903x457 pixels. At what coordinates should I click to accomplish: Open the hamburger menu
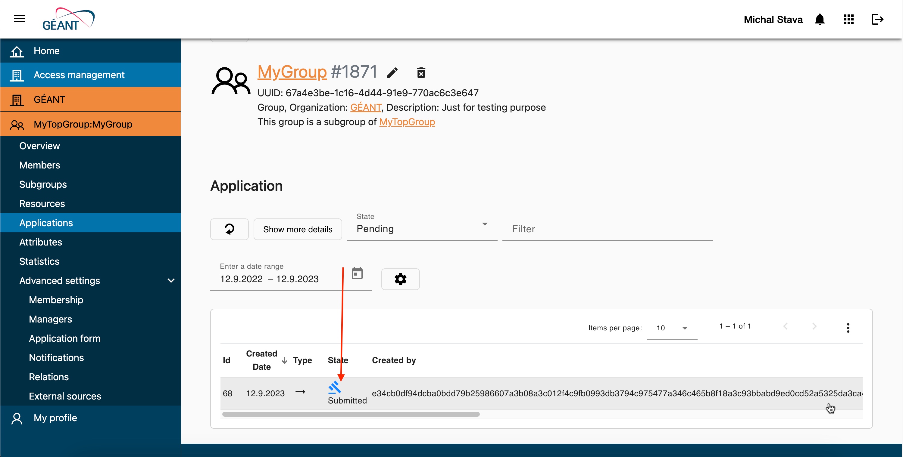click(19, 19)
